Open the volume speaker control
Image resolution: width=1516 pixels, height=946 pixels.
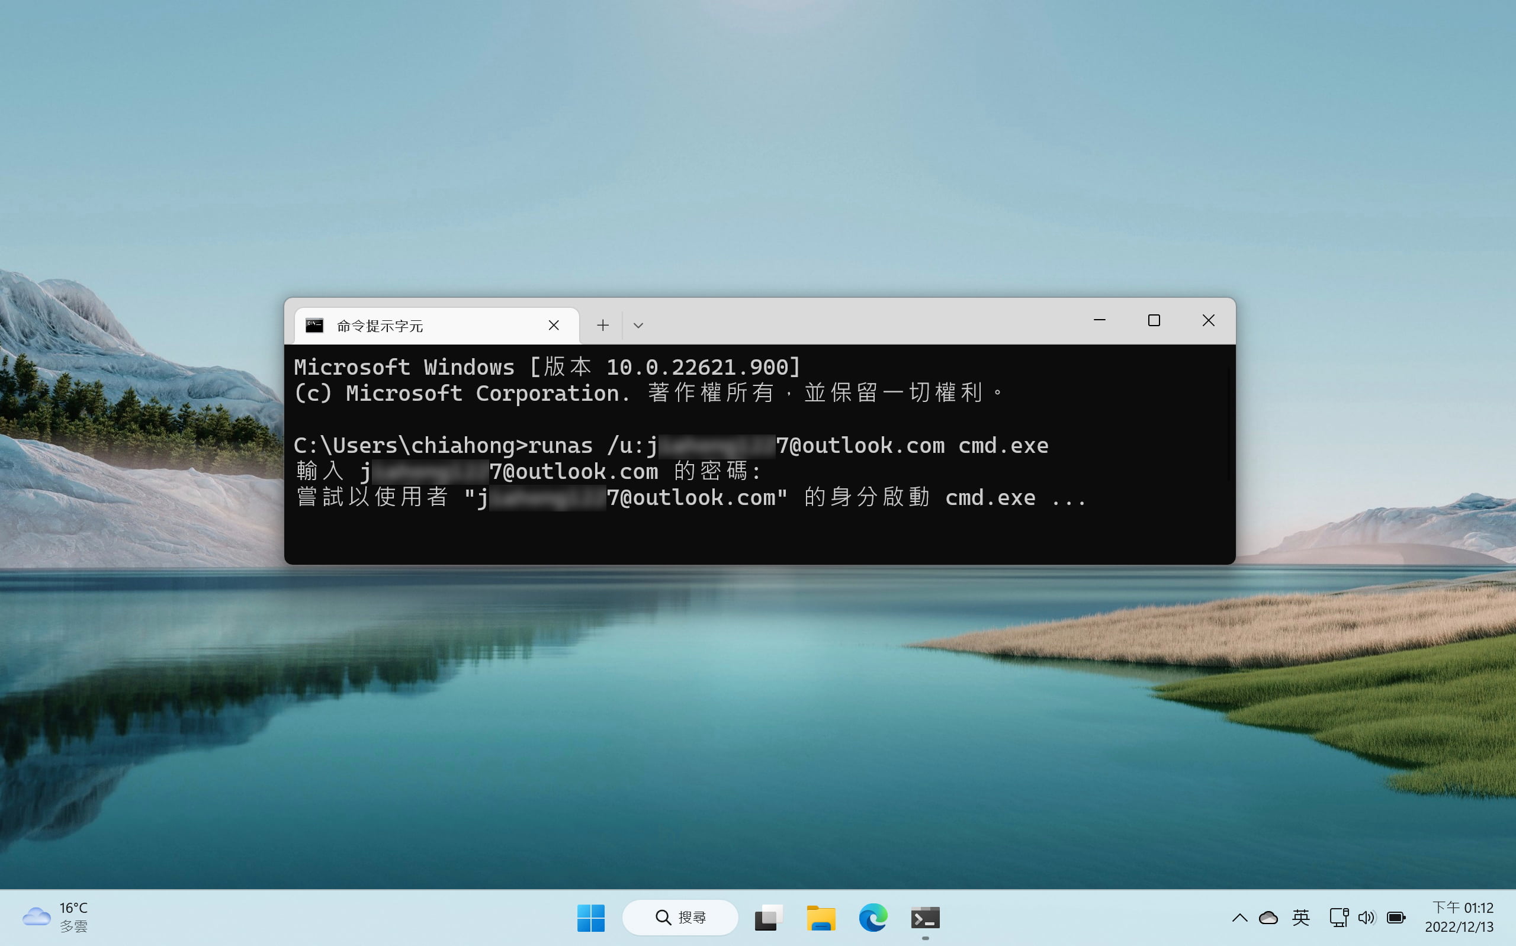1366,918
